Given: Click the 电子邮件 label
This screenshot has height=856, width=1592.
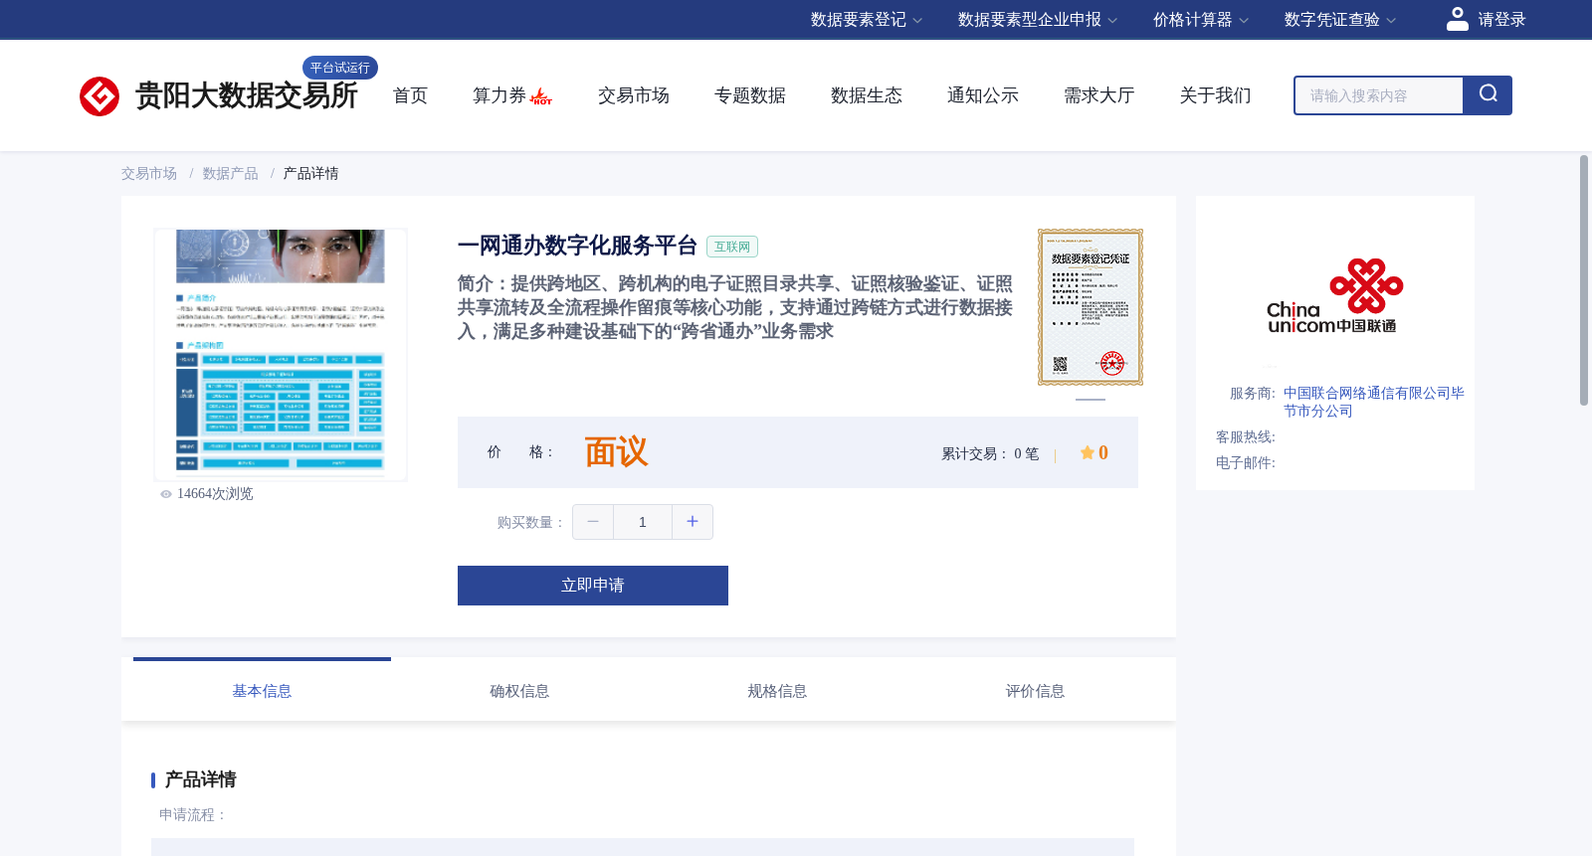Looking at the screenshot, I should [1245, 463].
